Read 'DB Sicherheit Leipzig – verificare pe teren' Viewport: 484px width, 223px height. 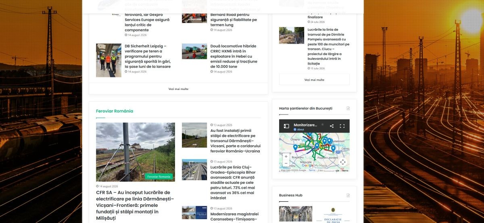(148, 56)
